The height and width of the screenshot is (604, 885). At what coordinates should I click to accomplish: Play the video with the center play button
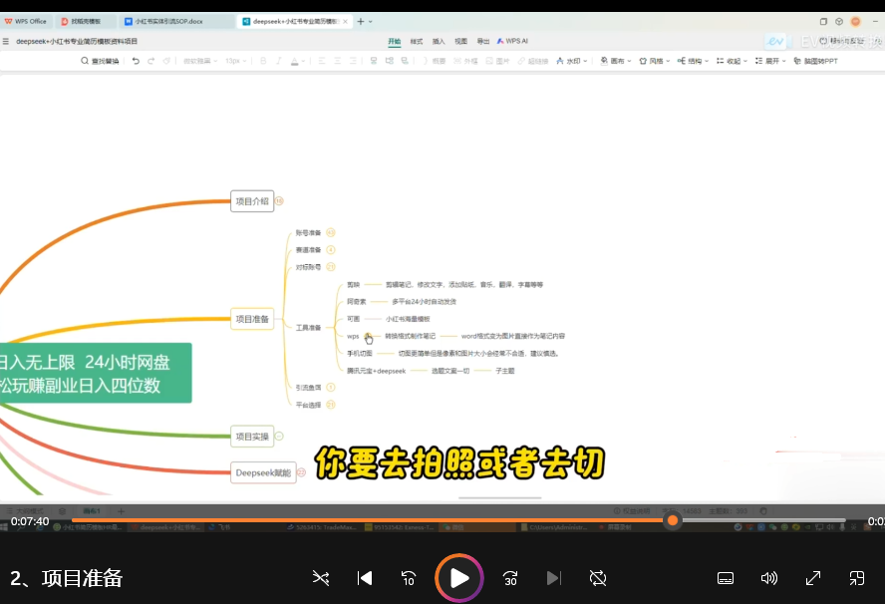point(458,578)
